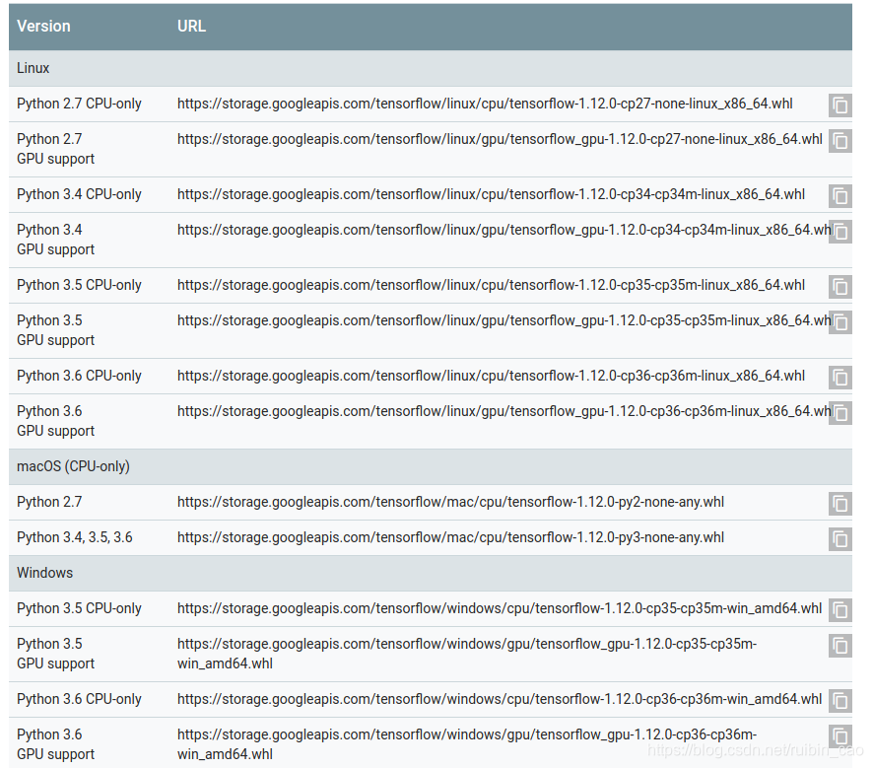Click the Linux tensorflow_gpu cp27 wheel URL

[x=500, y=139]
